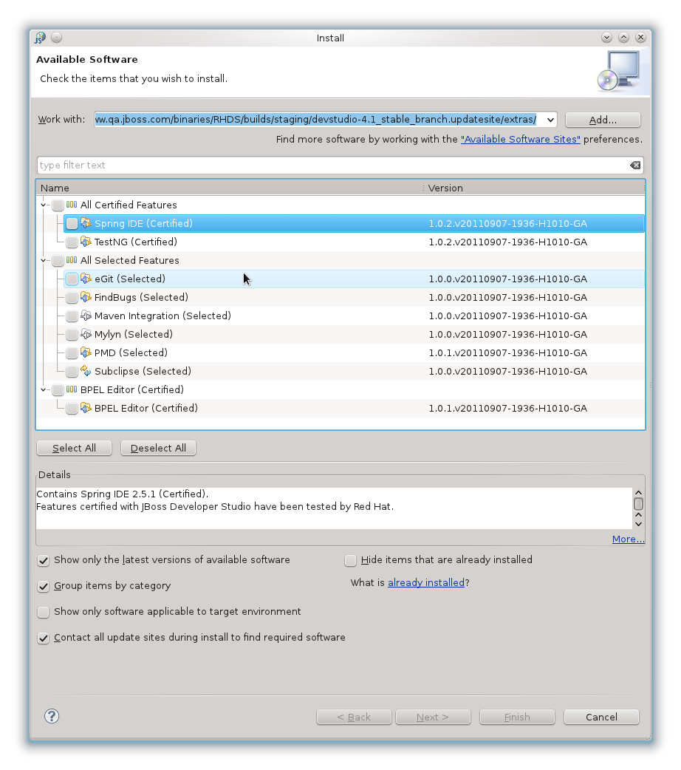Image resolution: width=681 pixels, height=770 pixels.
Task: Sort by the Version column header
Action: tap(534, 188)
